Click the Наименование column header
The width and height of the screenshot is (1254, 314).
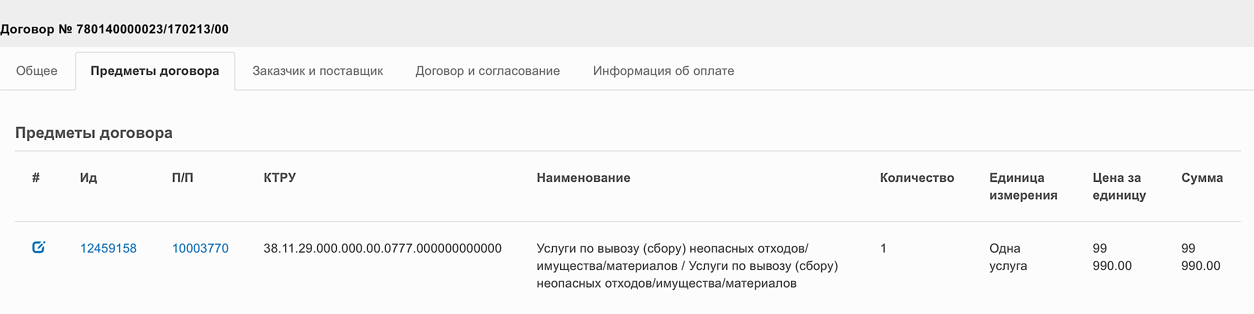583,178
